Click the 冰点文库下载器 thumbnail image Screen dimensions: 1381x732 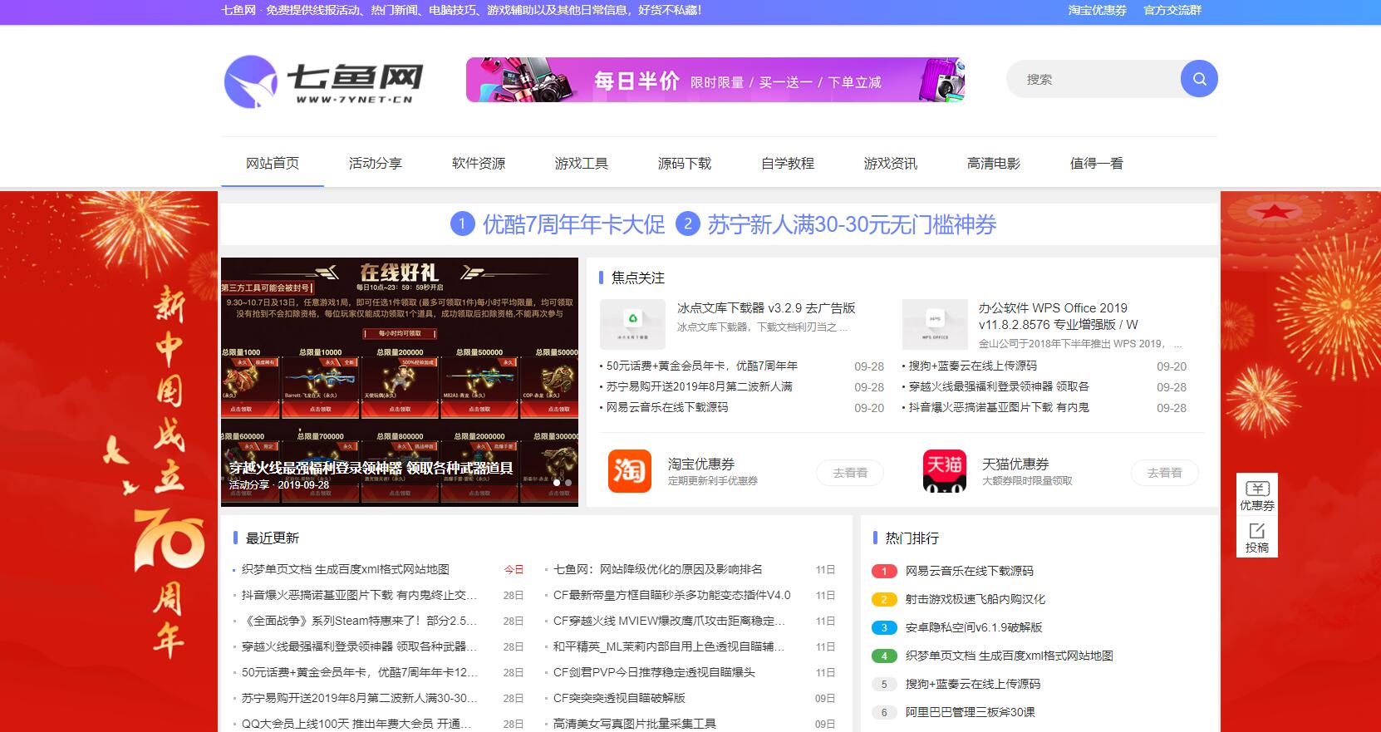click(x=632, y=324)
